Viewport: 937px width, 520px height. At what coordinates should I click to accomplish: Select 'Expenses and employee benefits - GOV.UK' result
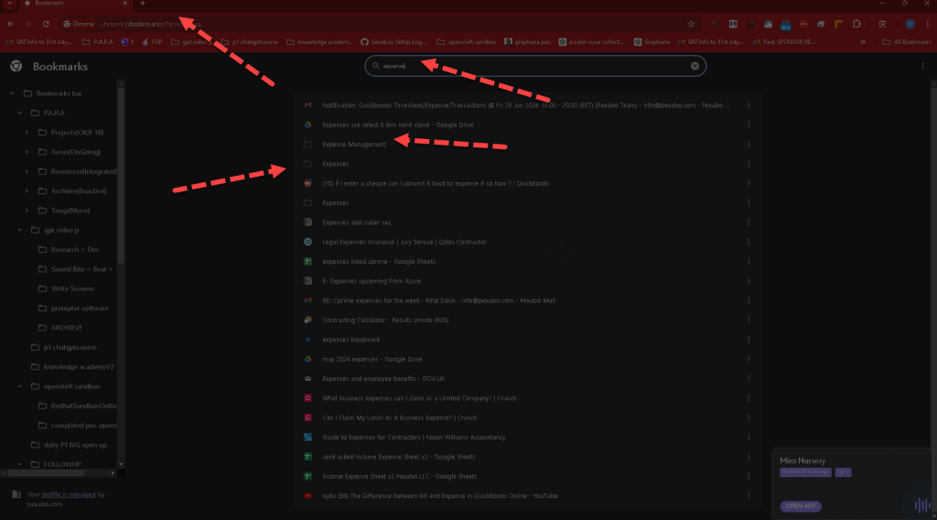383,379
